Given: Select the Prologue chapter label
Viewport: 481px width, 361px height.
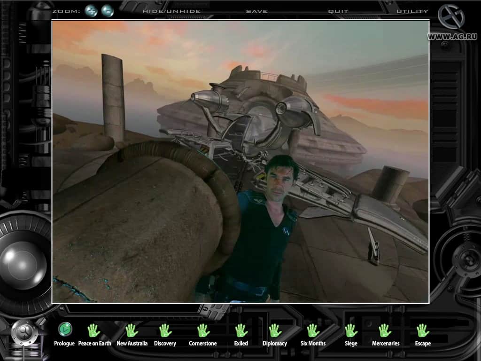Looking at the screenshot, I should 64,344.
